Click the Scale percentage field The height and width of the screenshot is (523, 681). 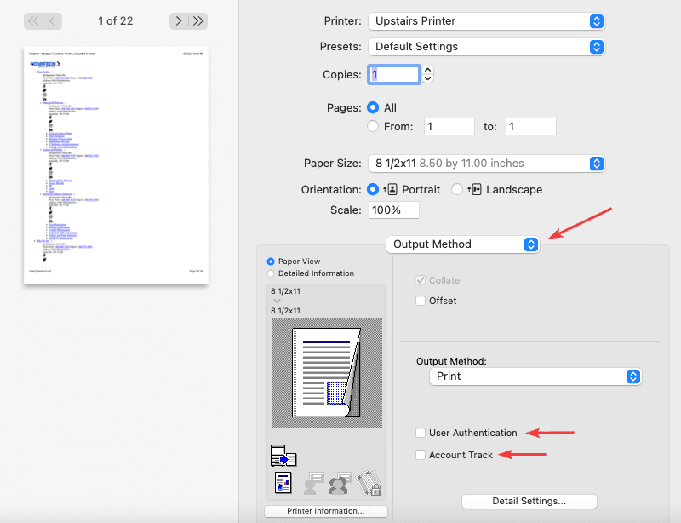point(393,210)
